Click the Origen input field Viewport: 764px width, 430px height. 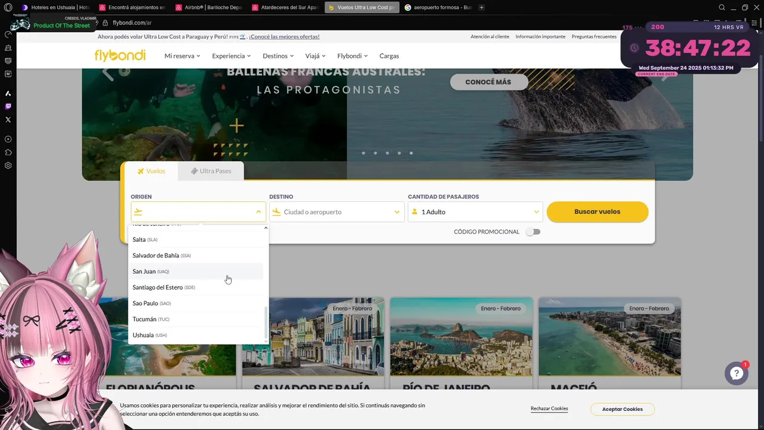199,211
